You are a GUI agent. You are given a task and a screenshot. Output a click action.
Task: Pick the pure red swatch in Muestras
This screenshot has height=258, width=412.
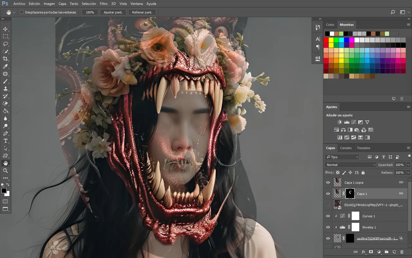[326, 40]
